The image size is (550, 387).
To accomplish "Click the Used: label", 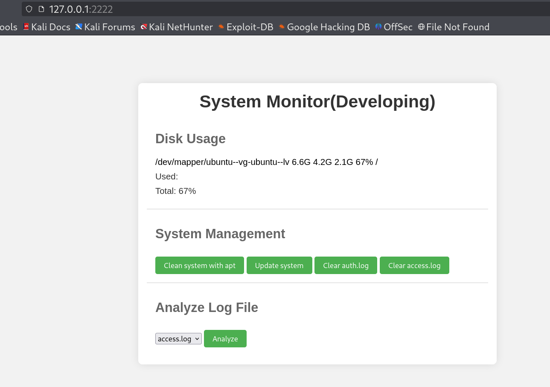I will [166, 176].
